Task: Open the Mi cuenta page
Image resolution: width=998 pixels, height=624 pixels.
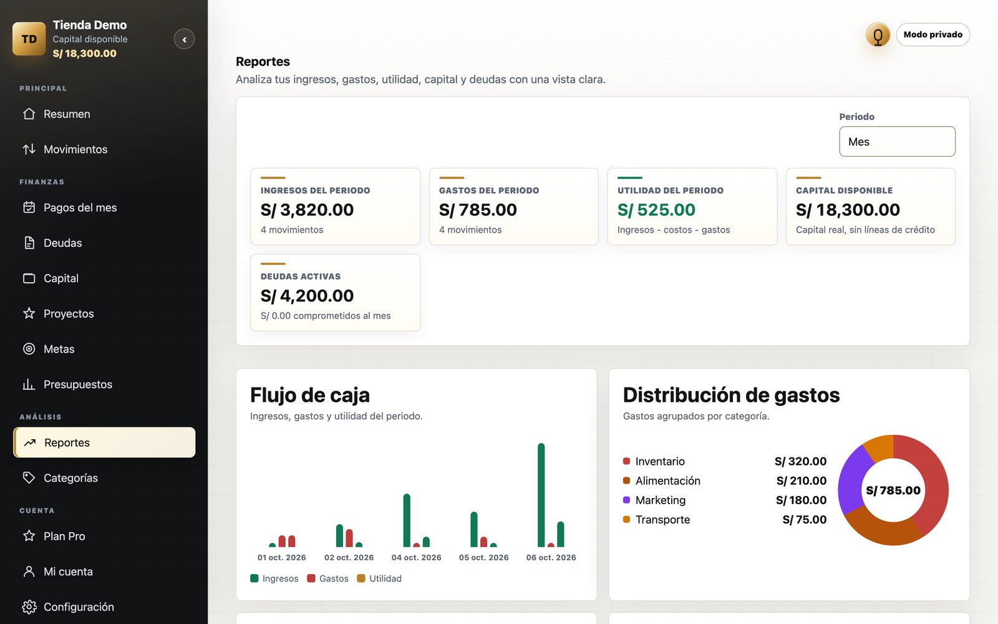Action: pyautogui.click(x=104, y=572)
